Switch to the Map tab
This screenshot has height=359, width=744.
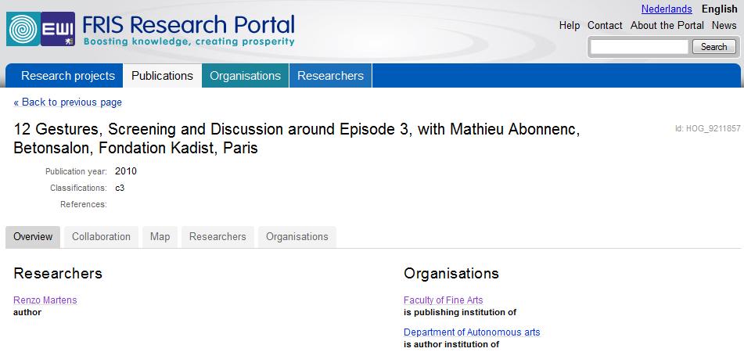[x=160, y=237]
